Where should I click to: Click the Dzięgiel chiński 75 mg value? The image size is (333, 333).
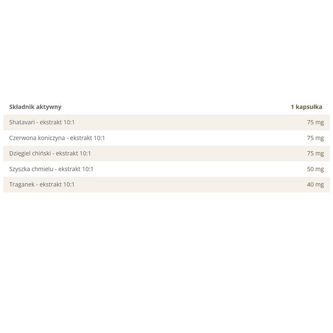click(316, 154)
